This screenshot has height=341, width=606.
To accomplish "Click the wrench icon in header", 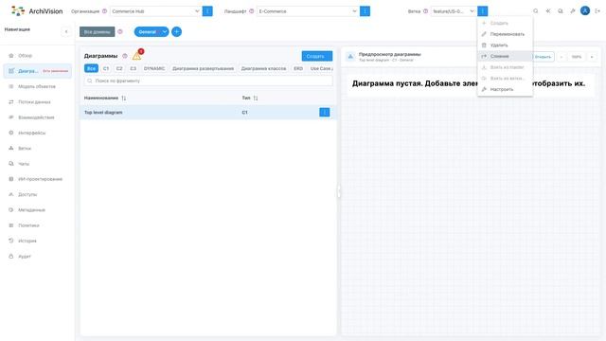I will pyautogui.click(x=573, y=11).
